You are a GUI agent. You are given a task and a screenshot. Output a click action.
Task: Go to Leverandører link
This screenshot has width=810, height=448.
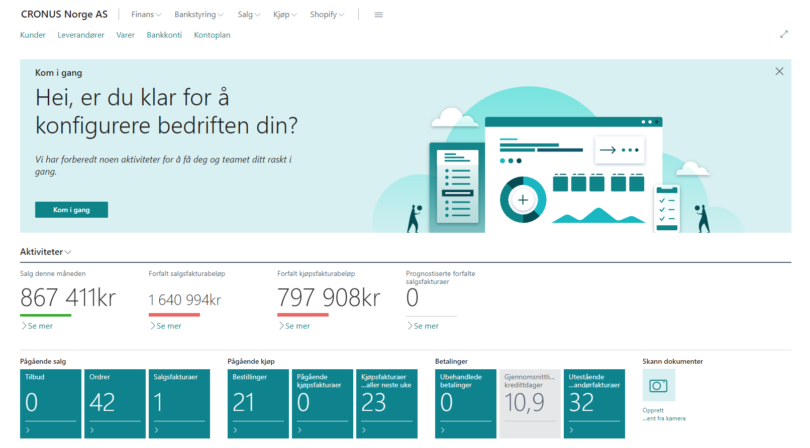[x=81, y=35]
